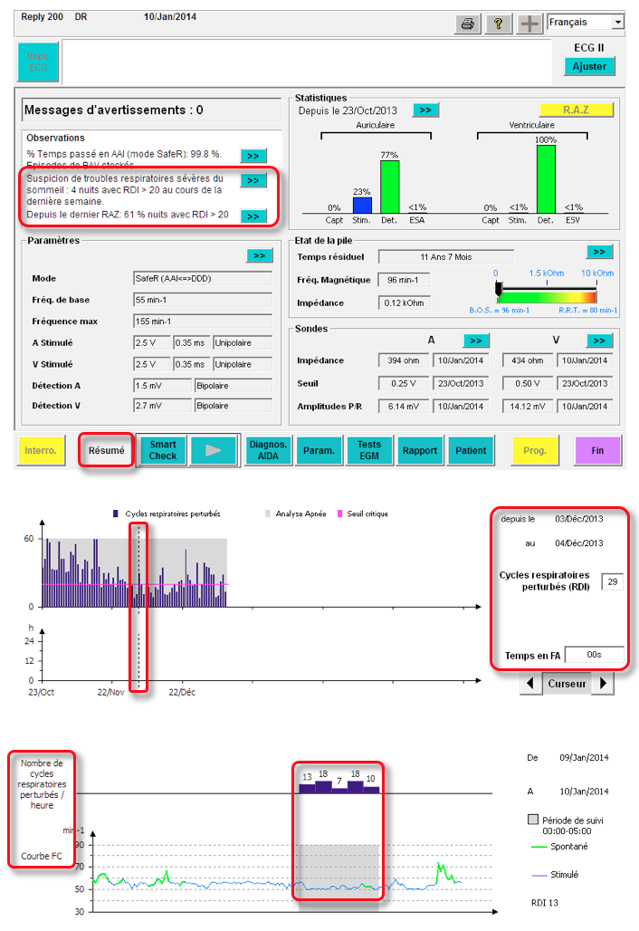The width and height of the screenshot is (639, 931).
Task: Click the printer icon in top bar
Action: coord(468,24)
